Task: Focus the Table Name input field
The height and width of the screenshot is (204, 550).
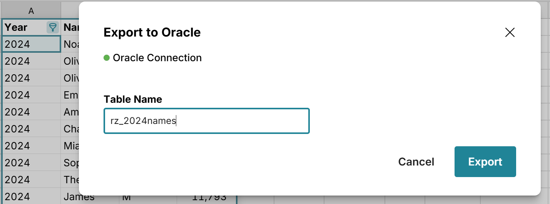Action: click(206, 121)
